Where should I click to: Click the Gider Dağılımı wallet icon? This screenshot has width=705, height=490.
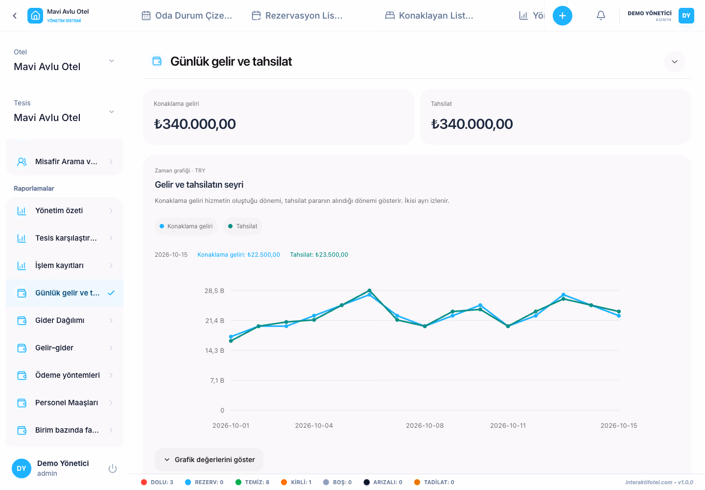coord(22,320)
